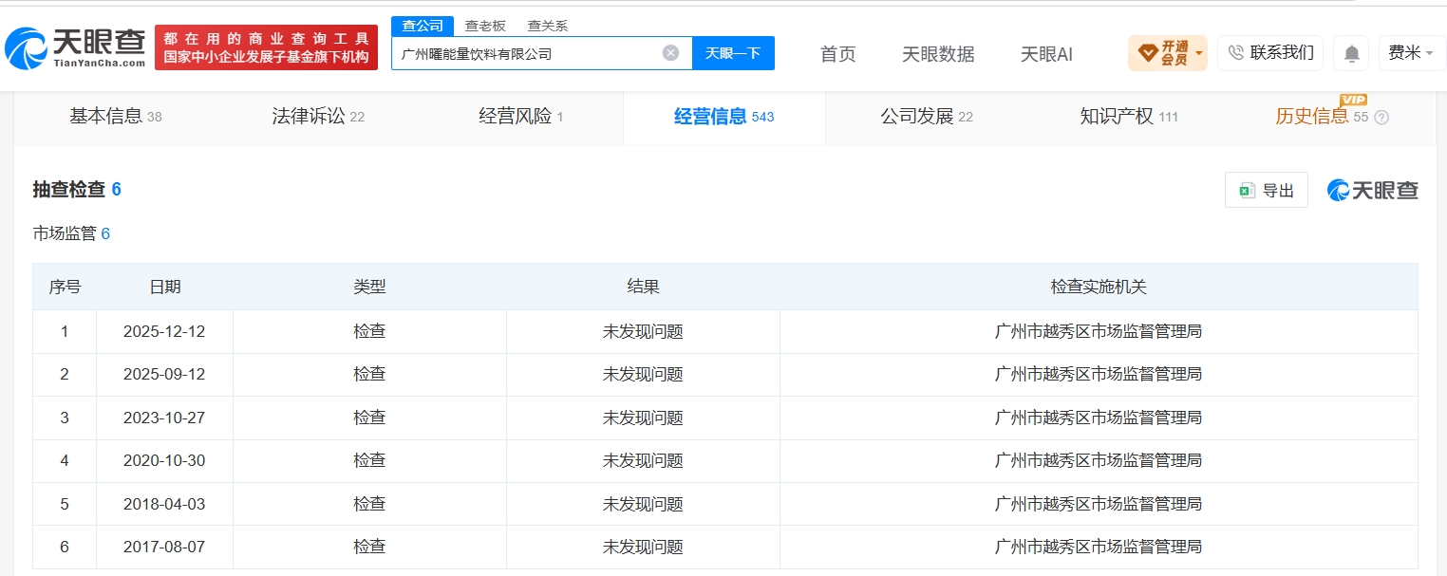Viewport: 1447px width, 576px height.
Task: Click 检查 type in the 2025-09-12 row
Action: (x=369, y=374)
